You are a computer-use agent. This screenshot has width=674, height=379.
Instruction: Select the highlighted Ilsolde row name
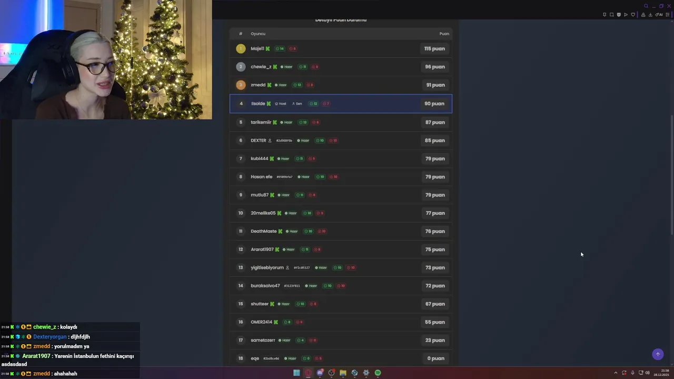pyautogui.click(x=258, y=104)
